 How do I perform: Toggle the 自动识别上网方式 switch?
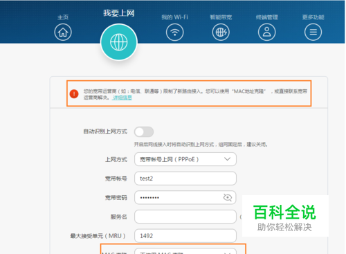[144, 132]
